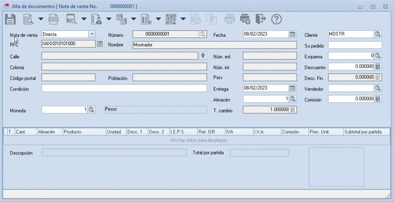Click the Subtotal por partida column header

point(367,132)
